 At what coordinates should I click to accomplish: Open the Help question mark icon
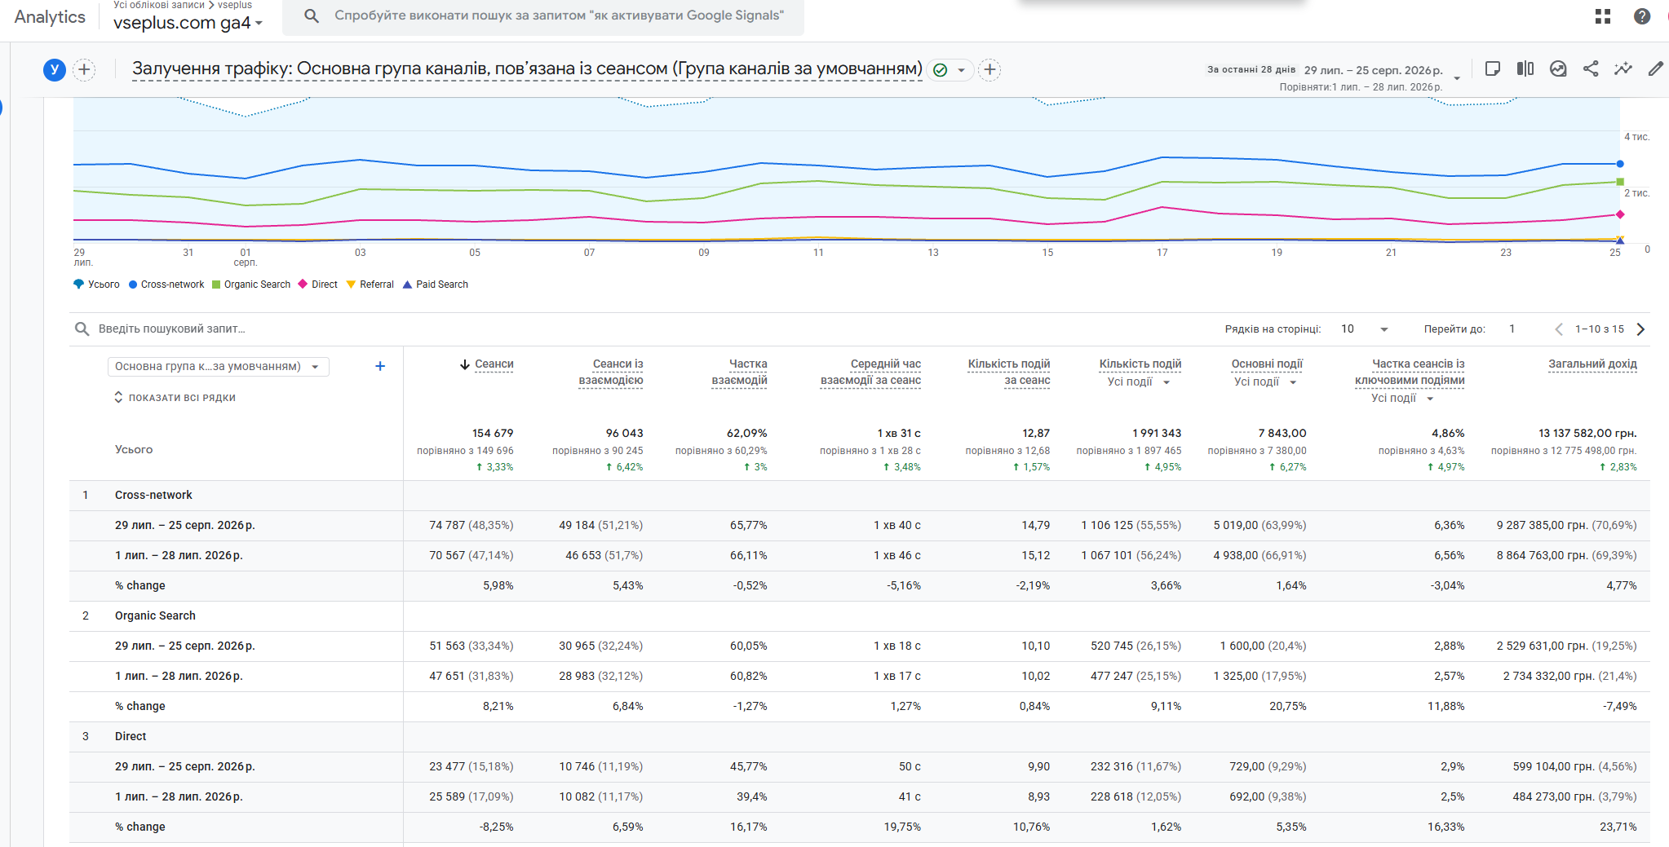tap(1642, 16)
